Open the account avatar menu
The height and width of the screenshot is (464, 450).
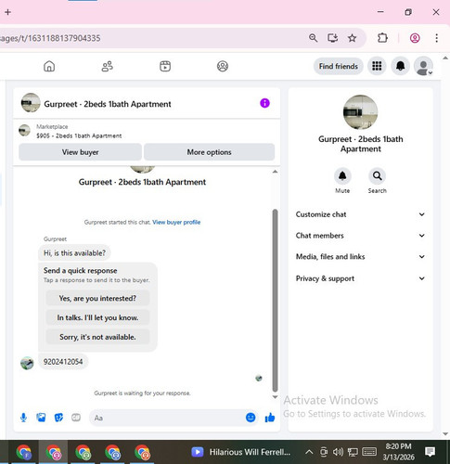(x=423, y=66)
